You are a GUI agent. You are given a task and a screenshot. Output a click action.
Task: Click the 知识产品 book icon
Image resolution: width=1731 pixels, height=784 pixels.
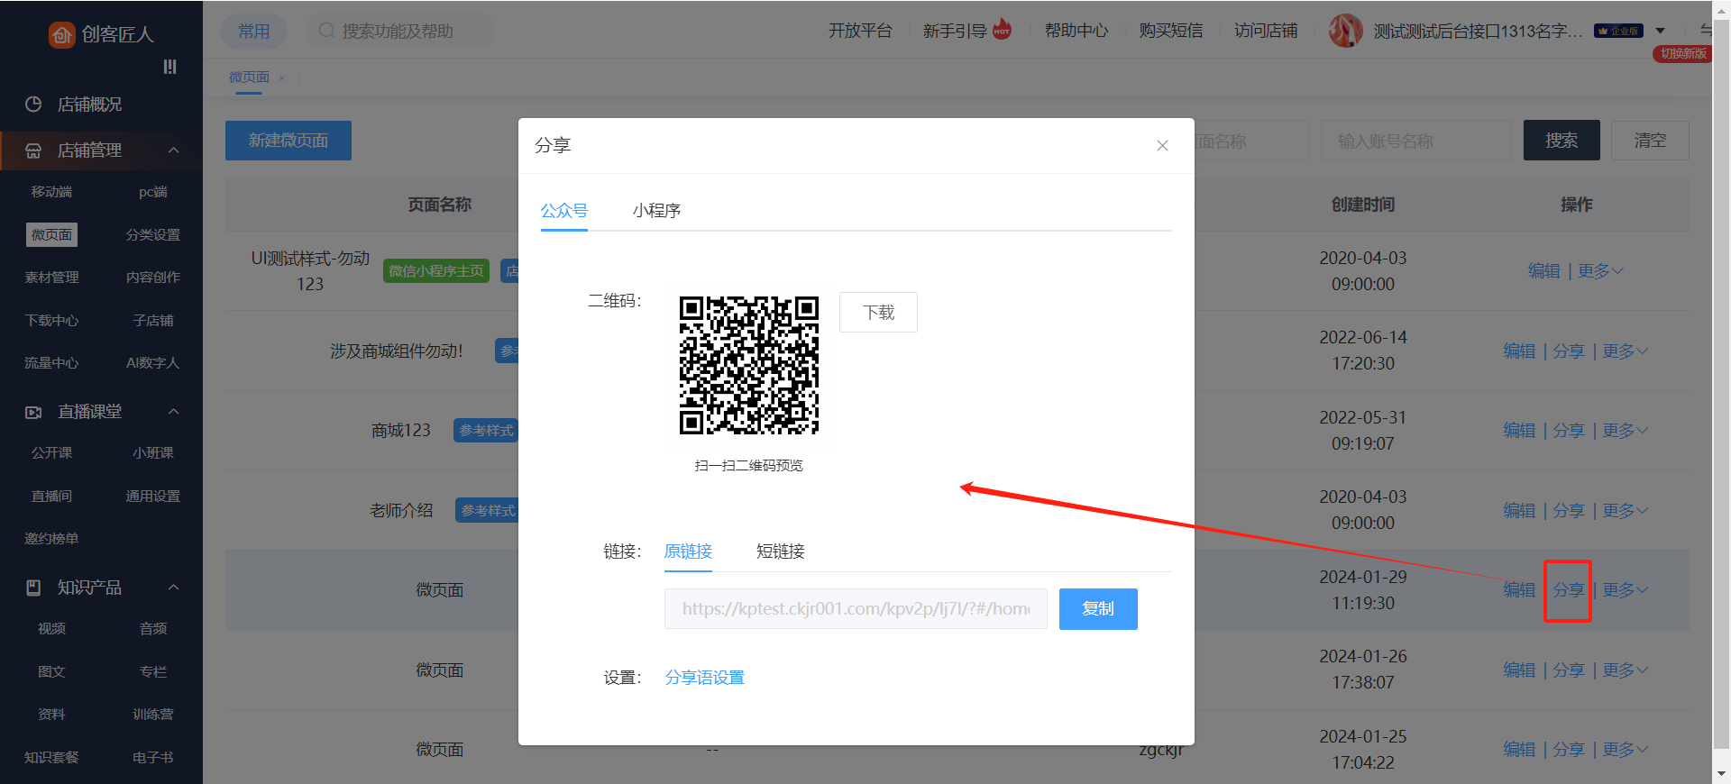click(x=33, y=588)
